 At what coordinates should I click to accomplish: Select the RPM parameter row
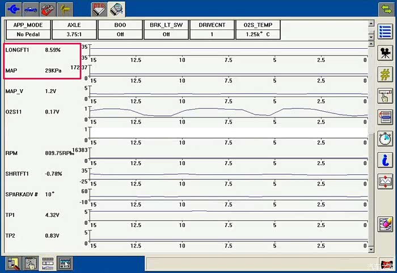tap(40, 153)
